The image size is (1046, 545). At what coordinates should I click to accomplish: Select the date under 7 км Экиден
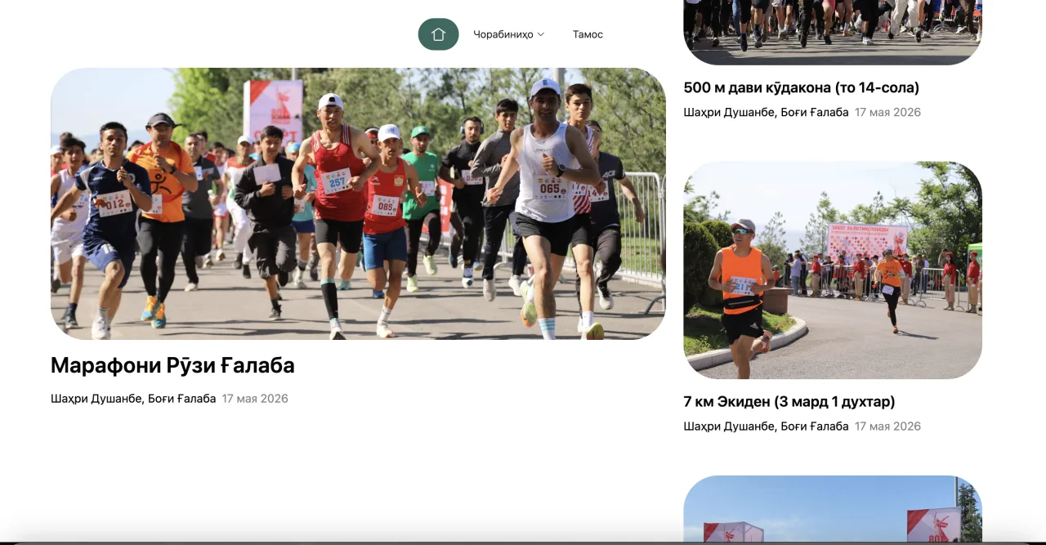point(887,427)
